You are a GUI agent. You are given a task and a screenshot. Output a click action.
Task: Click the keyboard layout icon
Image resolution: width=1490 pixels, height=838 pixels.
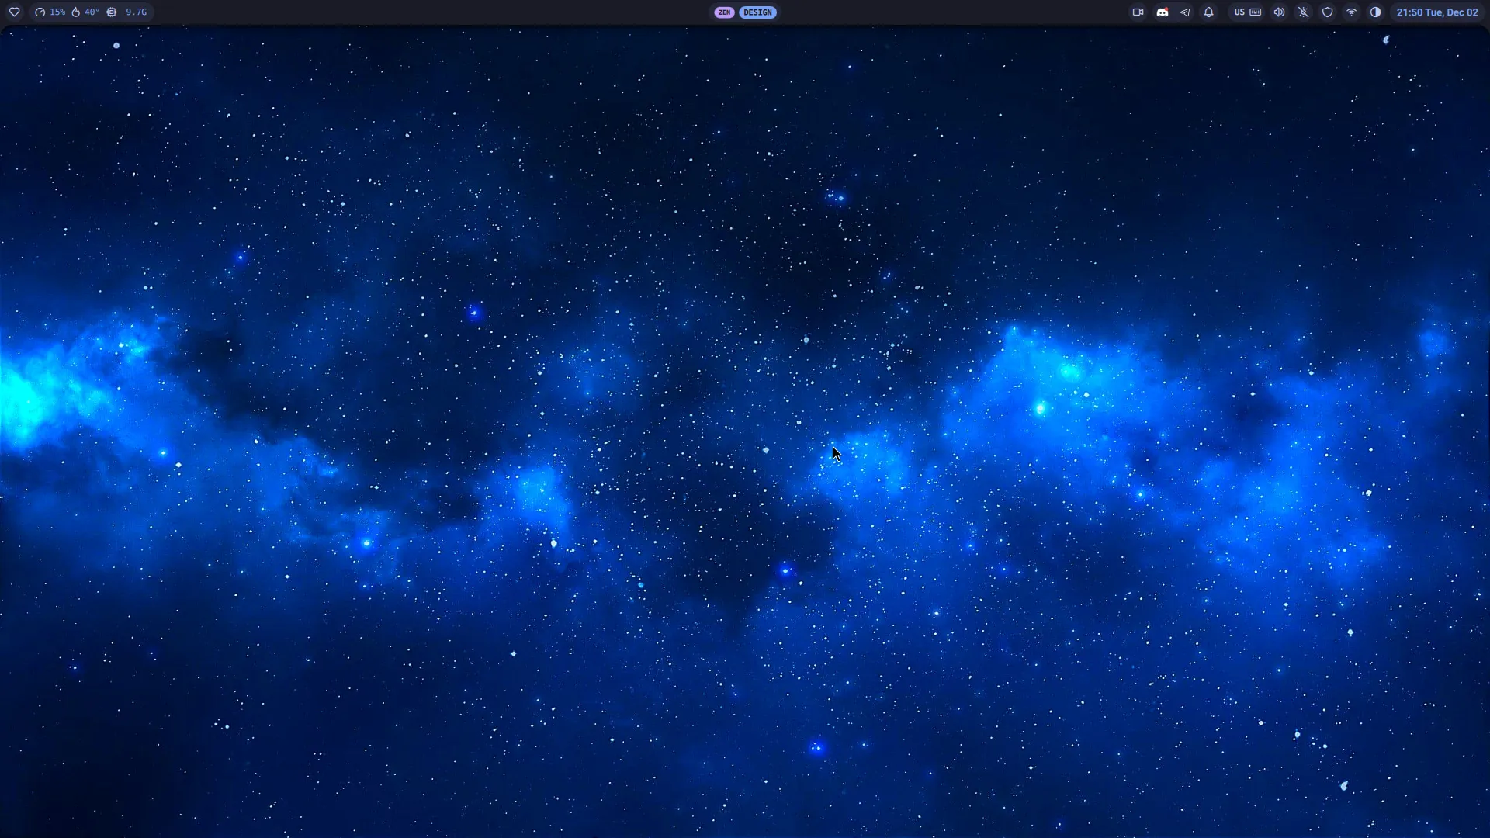click(x=1256, y=12)
